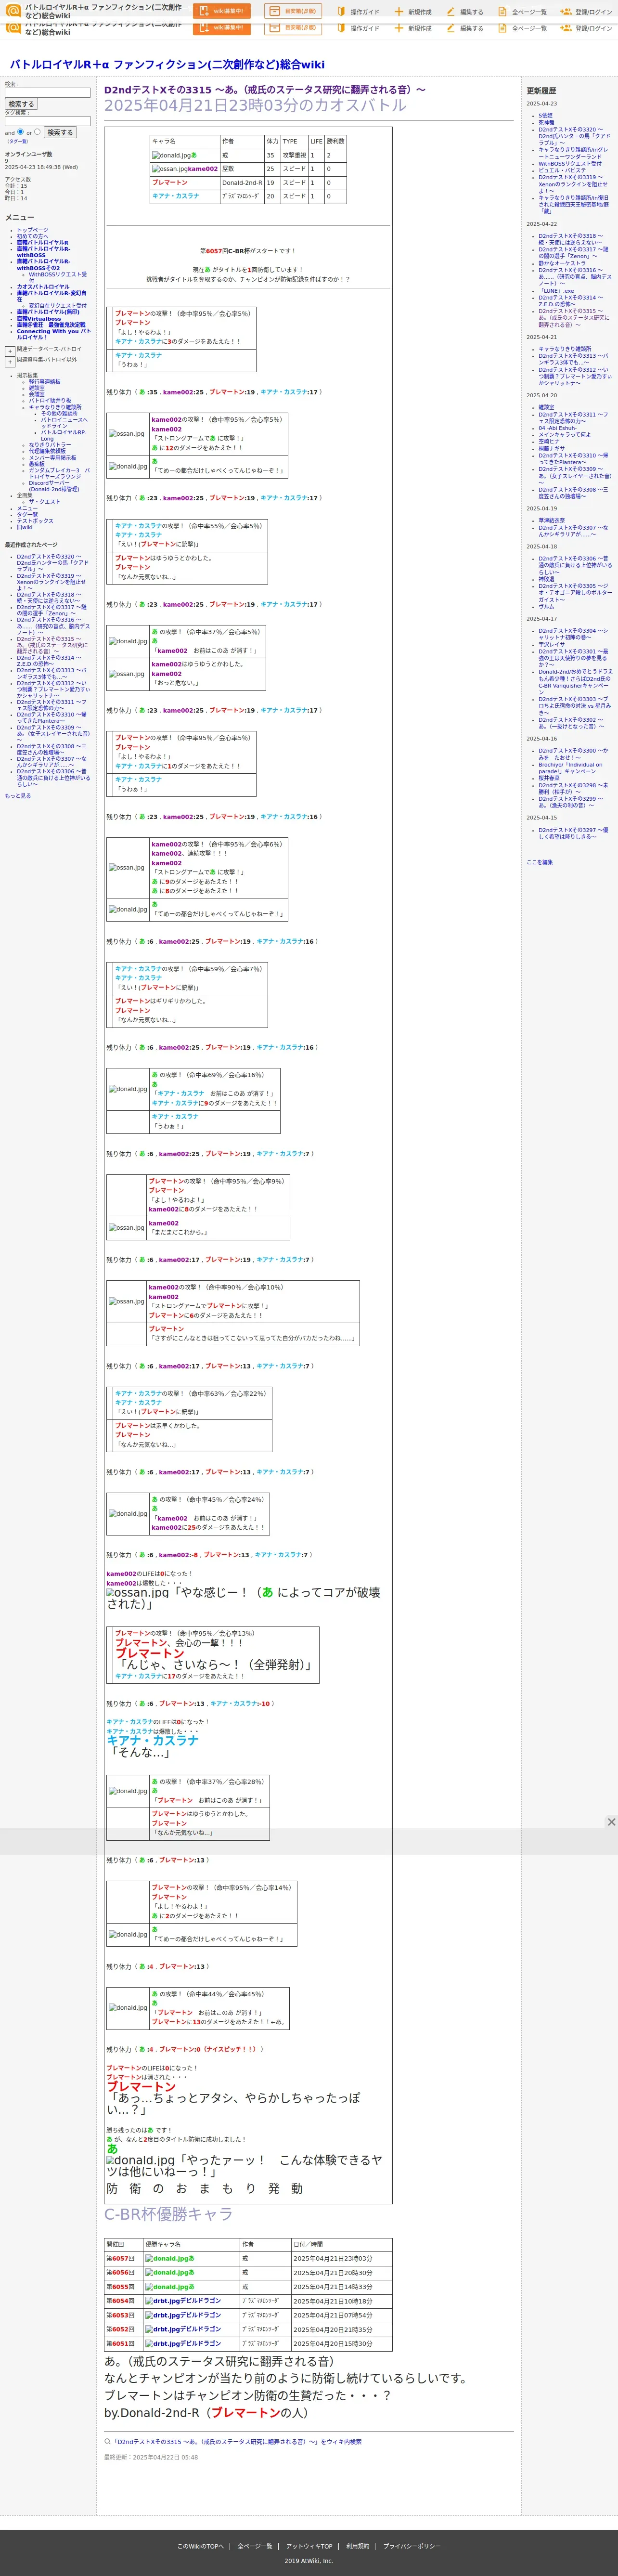Click 新規作成 plus icon in topmost header
Viewport: 618px width, 2576px height.
pos(398,12)
